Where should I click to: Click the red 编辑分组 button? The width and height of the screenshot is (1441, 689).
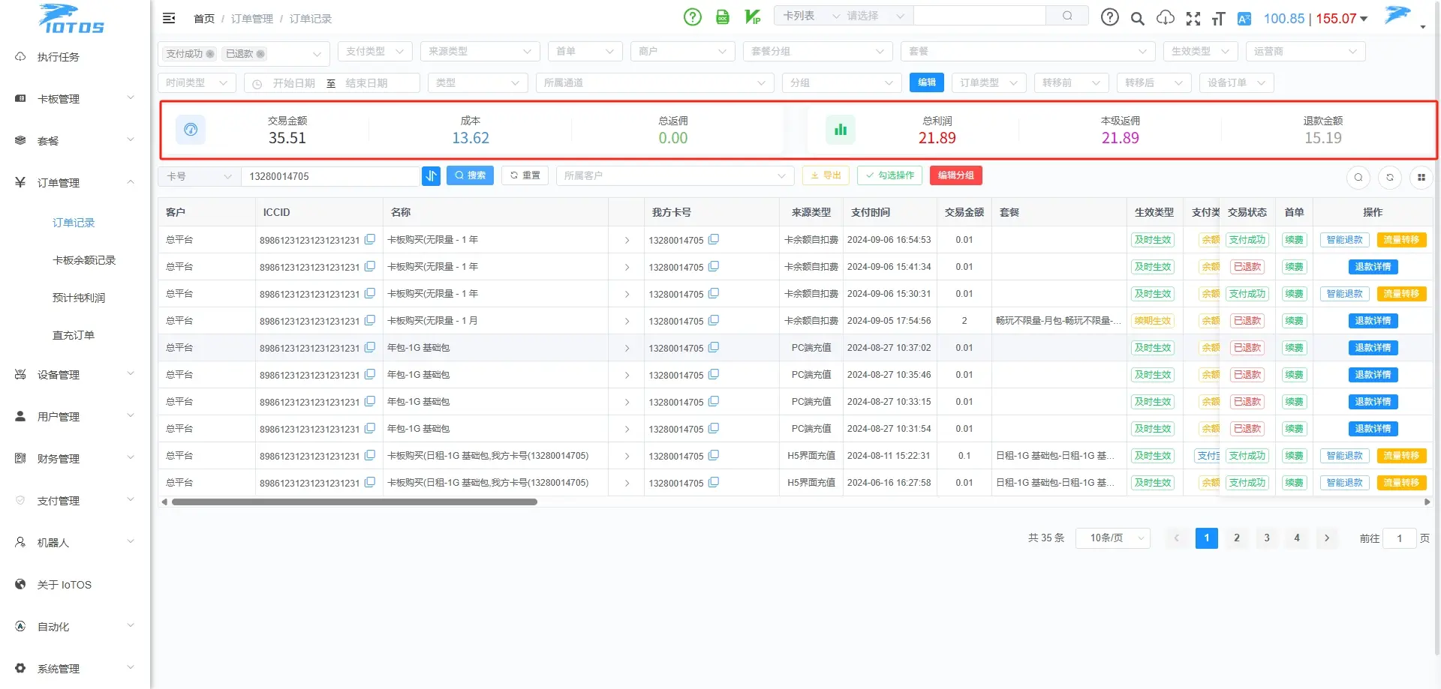click(956, 175)
